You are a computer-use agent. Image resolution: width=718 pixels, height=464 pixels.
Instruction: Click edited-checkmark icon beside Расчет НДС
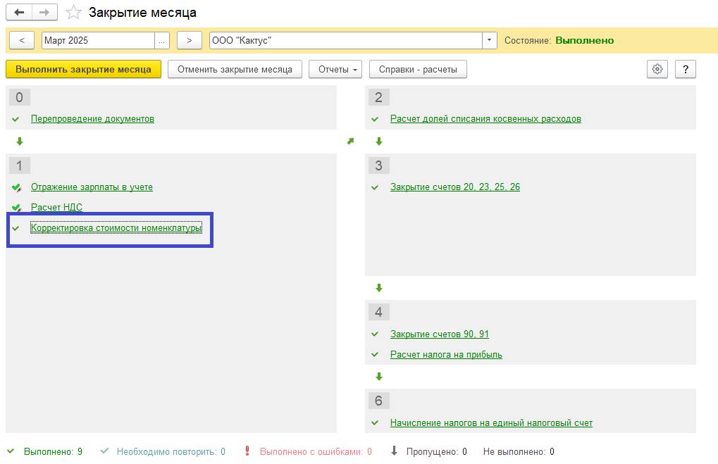[16, 207]
